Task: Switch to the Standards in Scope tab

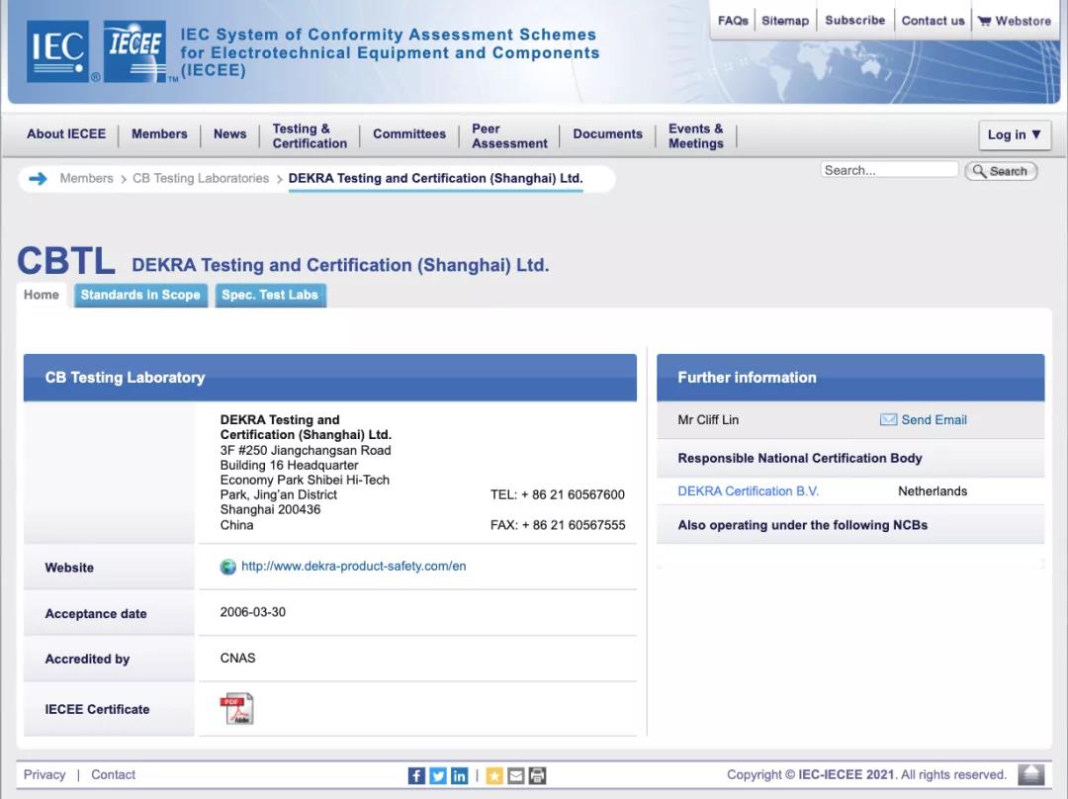Action: [x=140, y=295]
